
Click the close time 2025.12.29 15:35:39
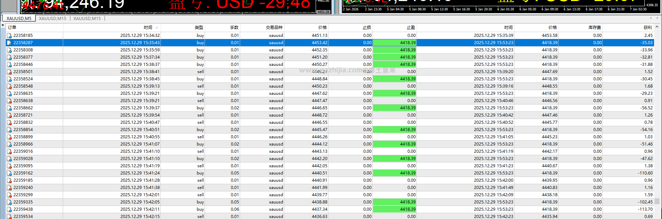(493, 36)
